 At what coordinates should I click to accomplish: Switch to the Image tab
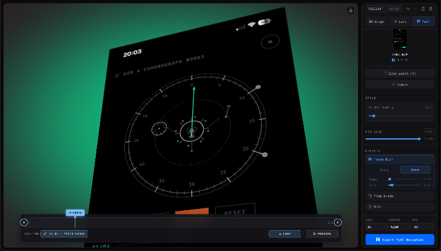pos(376,22)
